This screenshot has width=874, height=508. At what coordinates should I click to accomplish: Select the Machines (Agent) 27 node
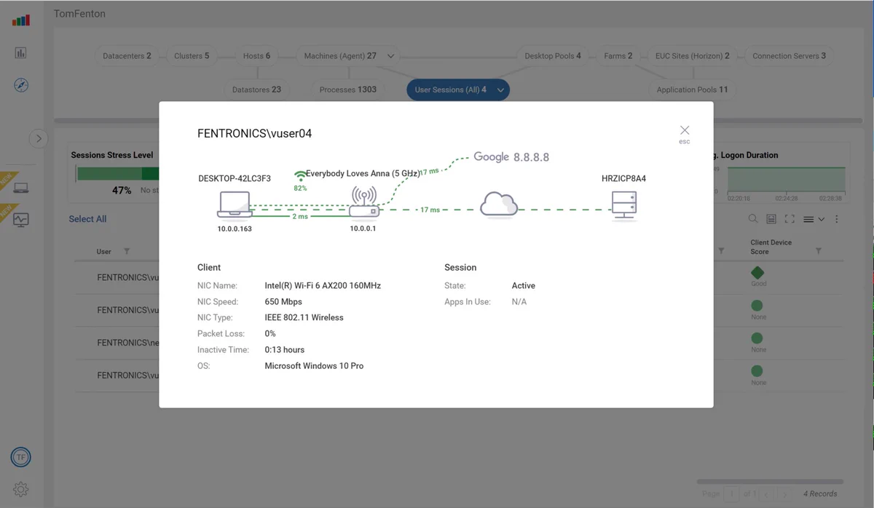pos(340,55)
